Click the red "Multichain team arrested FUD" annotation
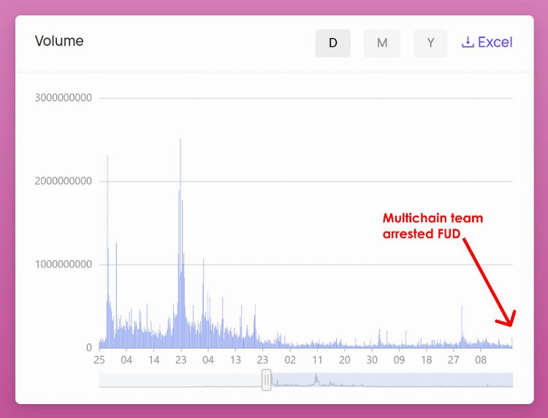548x418 pixels. point(433,226)
